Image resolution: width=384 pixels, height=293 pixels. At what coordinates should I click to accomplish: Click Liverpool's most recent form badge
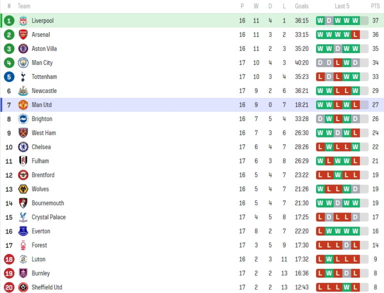coord(355,21)
